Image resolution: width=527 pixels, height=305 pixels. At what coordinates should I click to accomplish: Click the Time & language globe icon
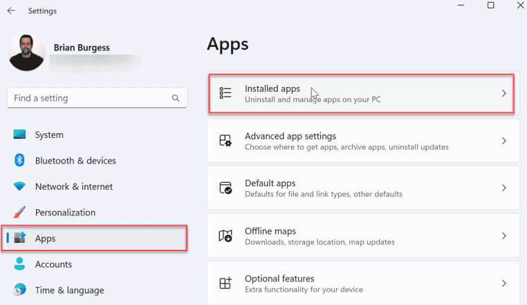pos(20,290)
